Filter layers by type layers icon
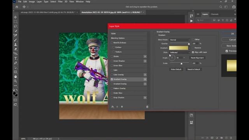This screenshot has width=249, height=140. [223, 20]
